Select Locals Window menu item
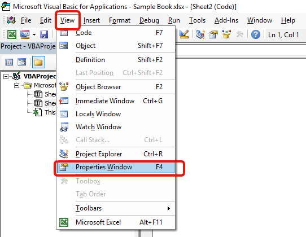 click(x=116, y=114)
